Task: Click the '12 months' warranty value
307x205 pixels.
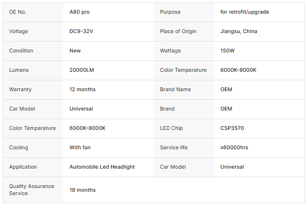Action: click(x=83, y=89)
